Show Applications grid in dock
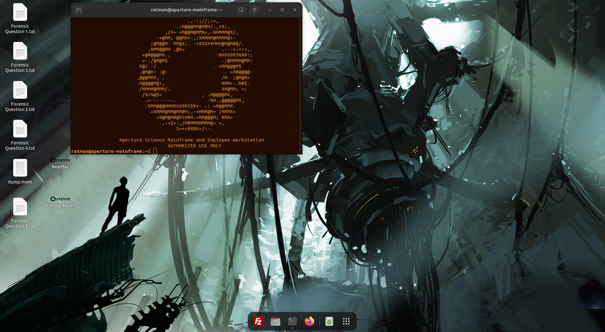Viewport: 605px width, 332px height. coord(346,321)
